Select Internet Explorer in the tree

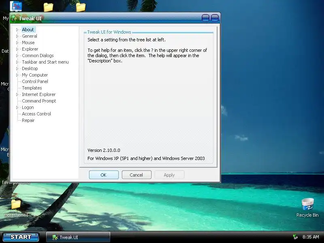click(x=38, y=94)
